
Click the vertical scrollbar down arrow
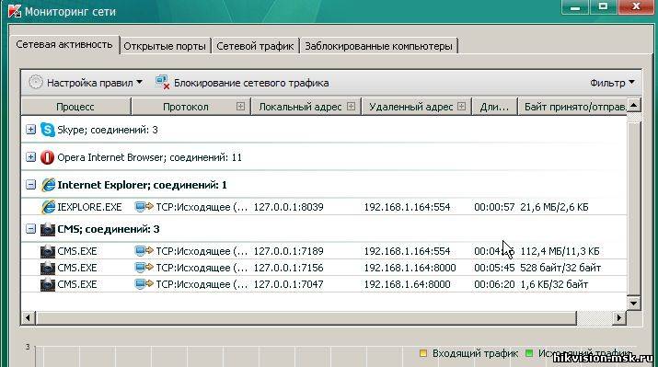(x=634, y=303)
